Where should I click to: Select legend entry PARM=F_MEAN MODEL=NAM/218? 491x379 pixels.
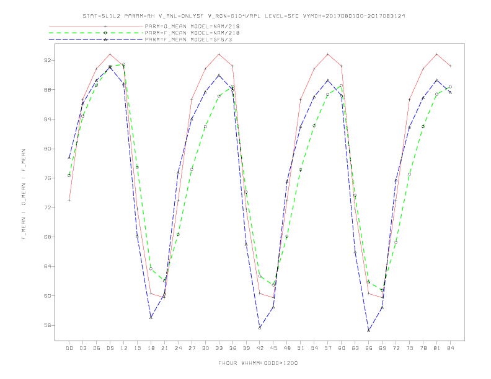[192, 33]
